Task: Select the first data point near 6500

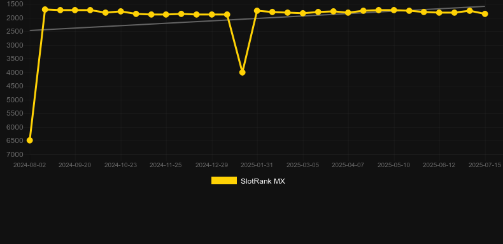Action: [x=29, y=140]
